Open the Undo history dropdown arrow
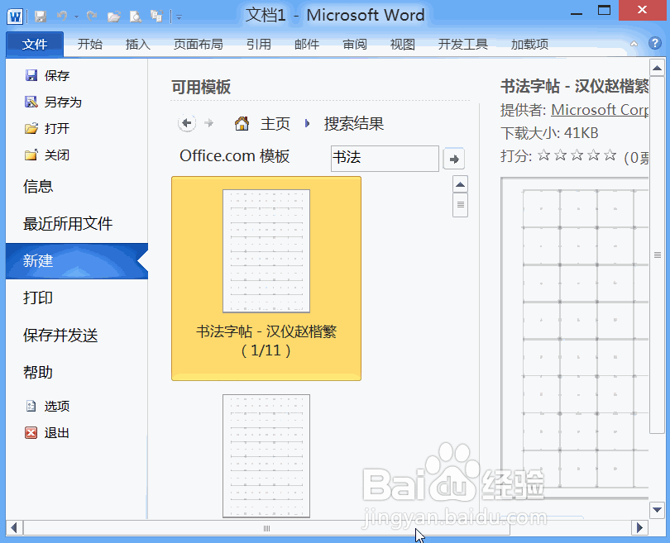 click(x=76, y=17)
